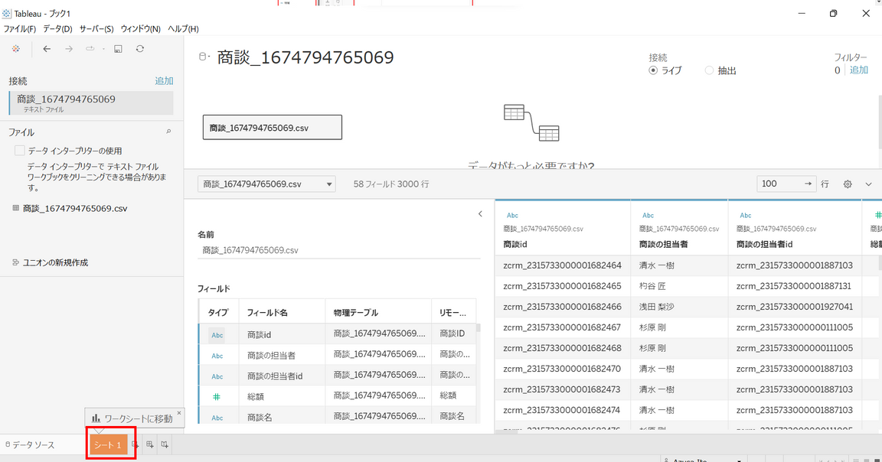Click the 商談id column header in data grid
This screenshot has height=462, width=882.
(515, 245)
